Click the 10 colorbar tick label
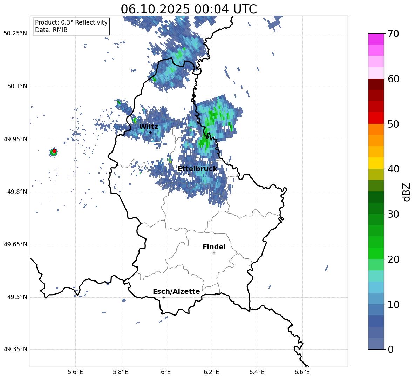 393,304
